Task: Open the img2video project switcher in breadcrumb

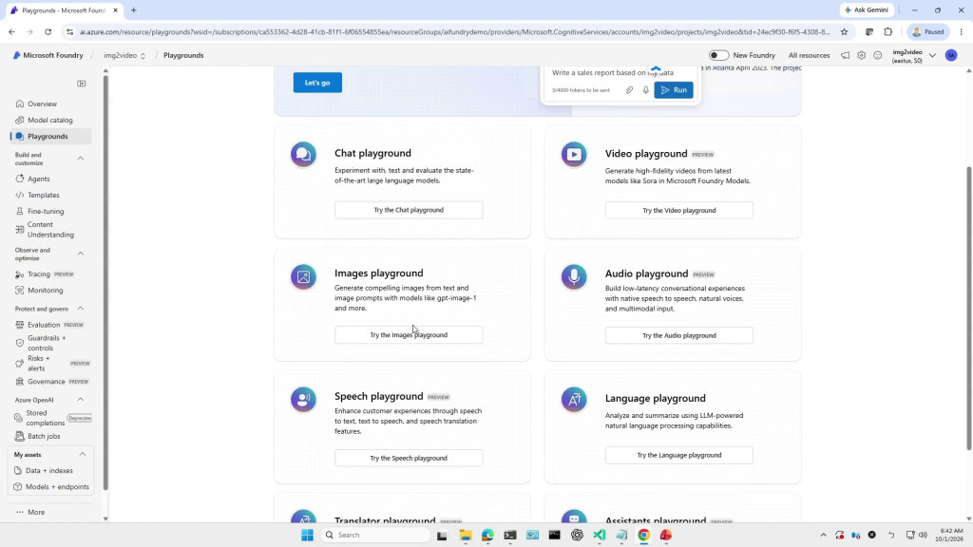Action: click(124, 55)
